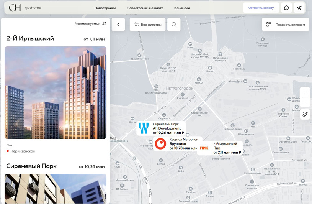Select the Брусника Квартал Метроном map marker
Image resolution: width=312 pixels, height=204 pixels.
(x=176, y=144)
